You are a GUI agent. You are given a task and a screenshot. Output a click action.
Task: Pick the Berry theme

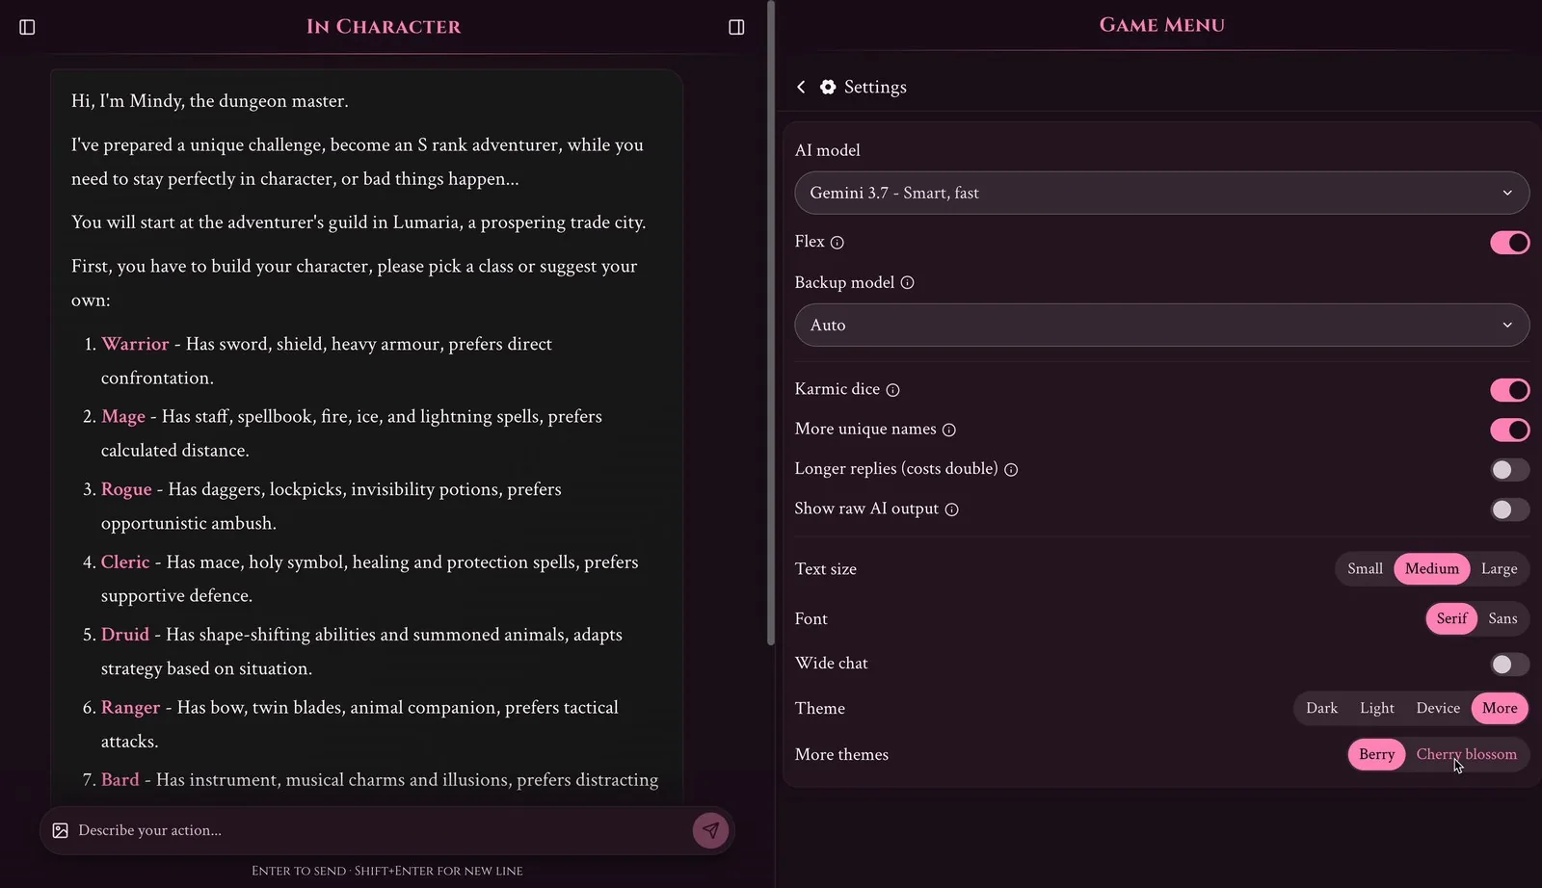[x=1376, y=754]
